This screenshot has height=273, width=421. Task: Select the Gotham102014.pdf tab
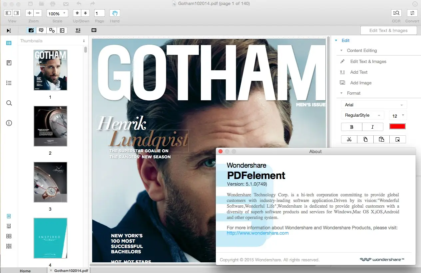point(71,271)
